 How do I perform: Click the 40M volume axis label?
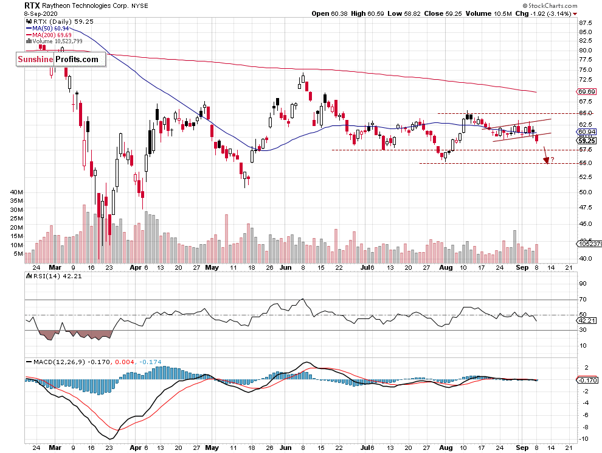16,192
